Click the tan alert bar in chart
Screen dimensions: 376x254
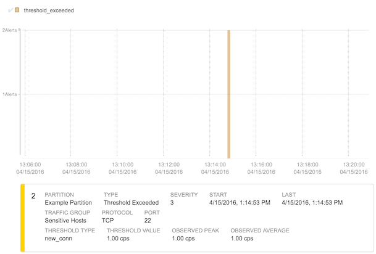228,94
